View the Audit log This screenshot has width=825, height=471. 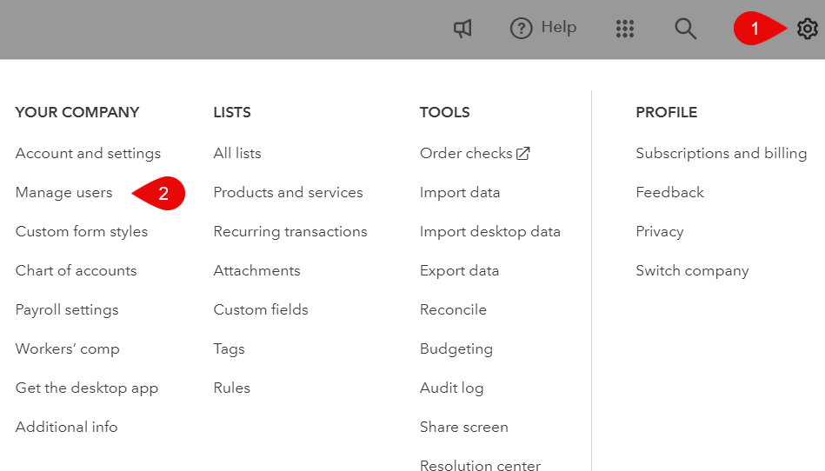451,388
